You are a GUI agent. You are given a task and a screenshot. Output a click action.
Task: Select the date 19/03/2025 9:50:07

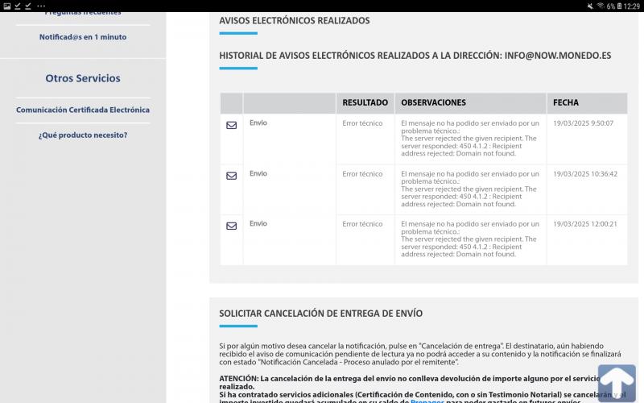[x=583, y=123]
